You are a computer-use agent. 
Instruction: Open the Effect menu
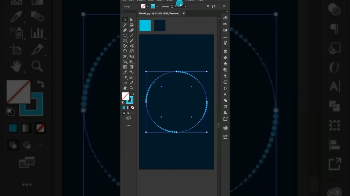[x=170, y=1]
